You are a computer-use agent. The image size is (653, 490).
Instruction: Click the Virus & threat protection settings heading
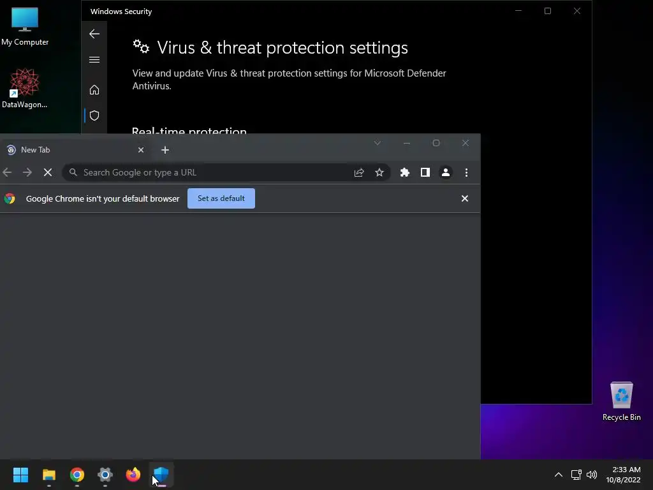pyautogui.click(x=282, y=48)
